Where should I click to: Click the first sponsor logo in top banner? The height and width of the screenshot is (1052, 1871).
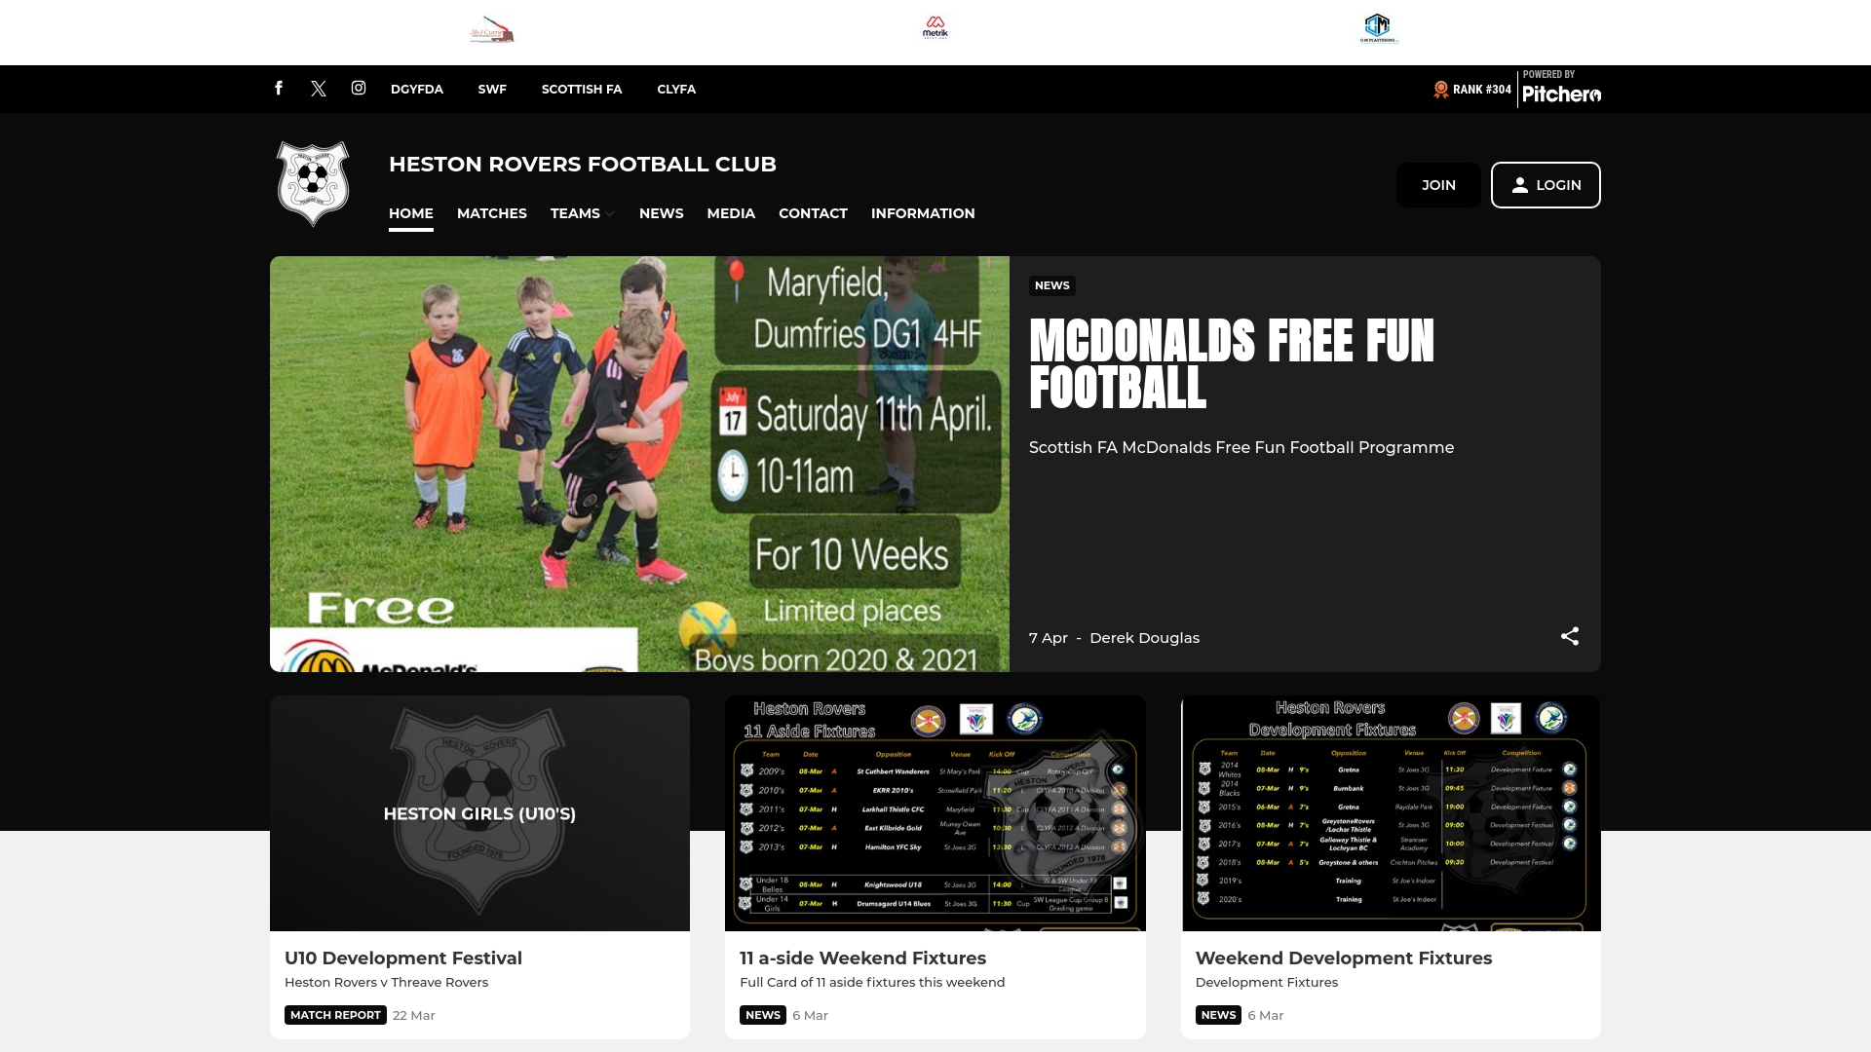click(x=492, y=29)
